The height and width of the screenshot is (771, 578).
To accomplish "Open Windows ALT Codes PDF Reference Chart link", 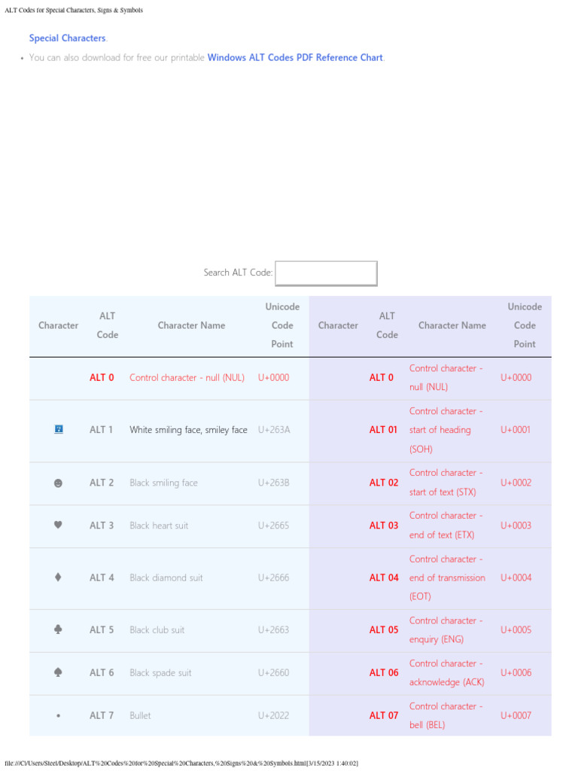I will click(x=295, y=57).
